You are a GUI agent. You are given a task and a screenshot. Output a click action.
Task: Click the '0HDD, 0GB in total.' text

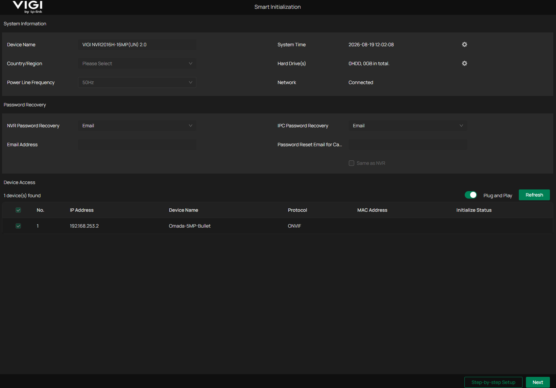(369, 63)
